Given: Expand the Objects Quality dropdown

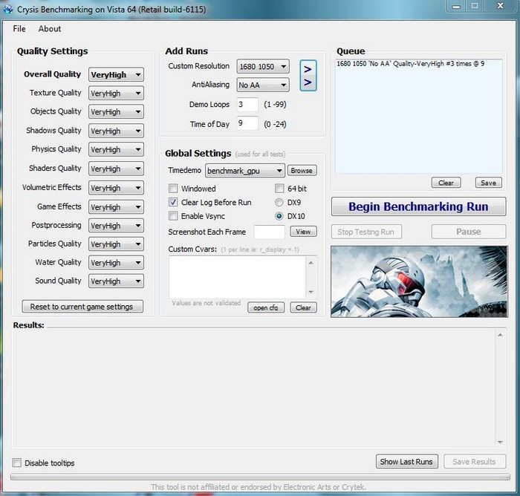Looking at the screenshot, I should tap(116, 111).
